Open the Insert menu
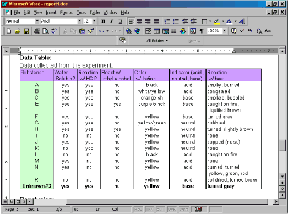Image resolution: width=288 pixels, height=214 pixels. pyautogui.click(x=51, y=13)
